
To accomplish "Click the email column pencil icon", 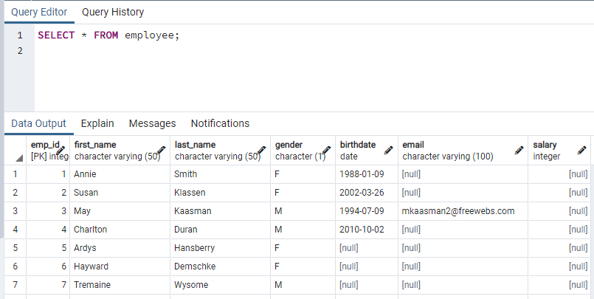I will tap(519, 150).
